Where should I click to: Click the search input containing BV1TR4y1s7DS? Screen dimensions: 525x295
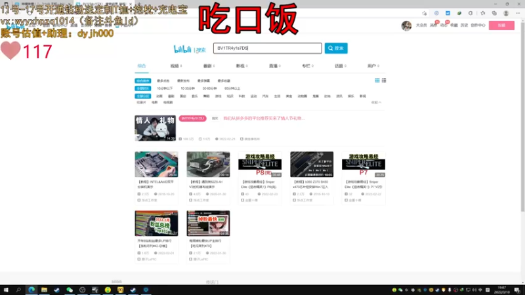click(268, 48)
